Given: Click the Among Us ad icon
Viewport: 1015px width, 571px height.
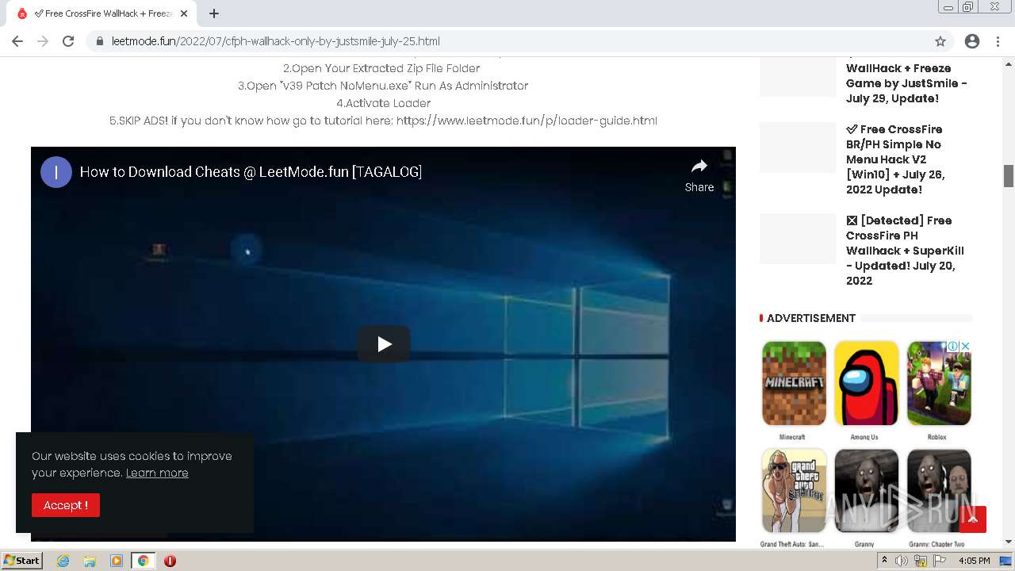Looking at the screenshot, I should tap(865, 384).
